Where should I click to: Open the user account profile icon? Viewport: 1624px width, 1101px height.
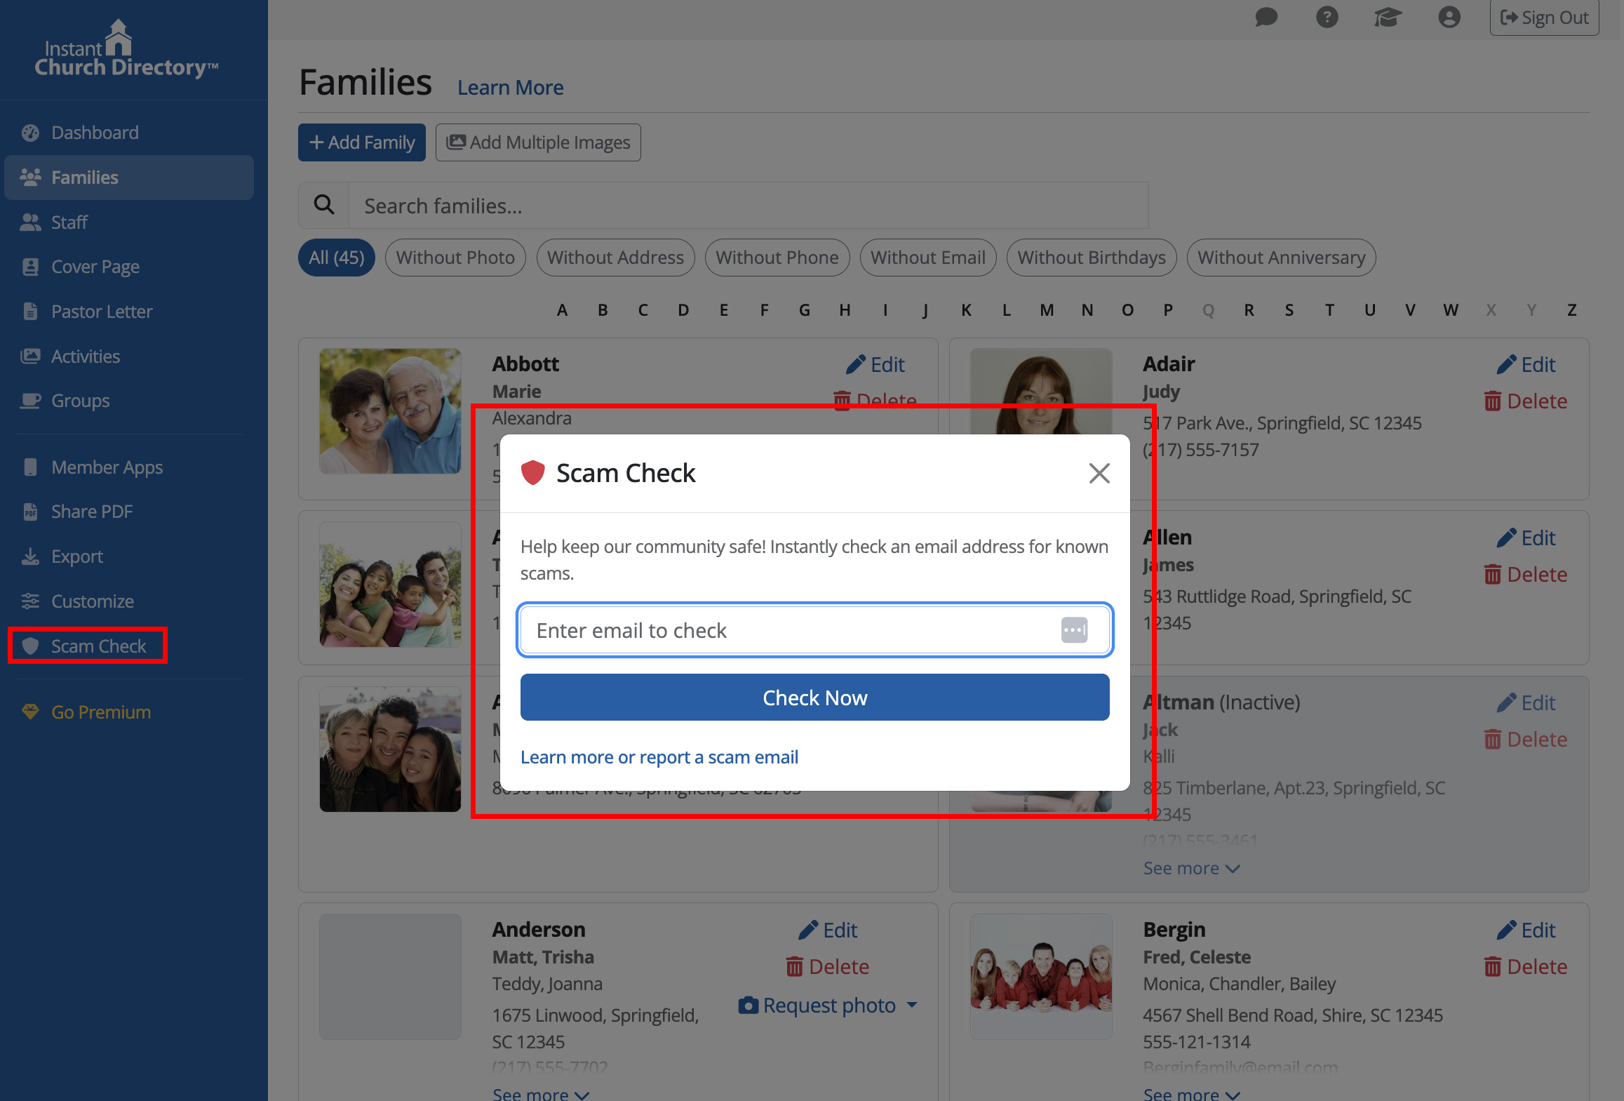[1449, 17]
